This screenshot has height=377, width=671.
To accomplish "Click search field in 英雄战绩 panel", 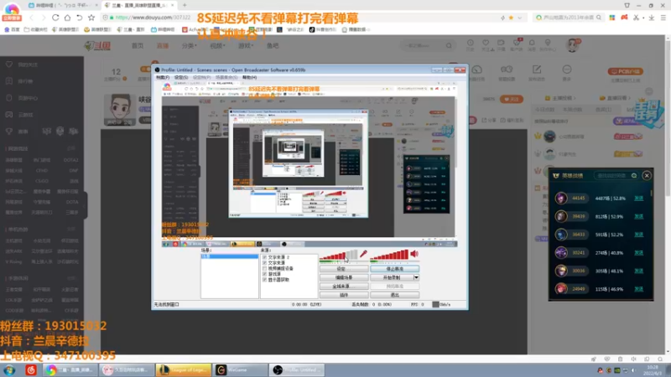I will (x=616, y=176).
